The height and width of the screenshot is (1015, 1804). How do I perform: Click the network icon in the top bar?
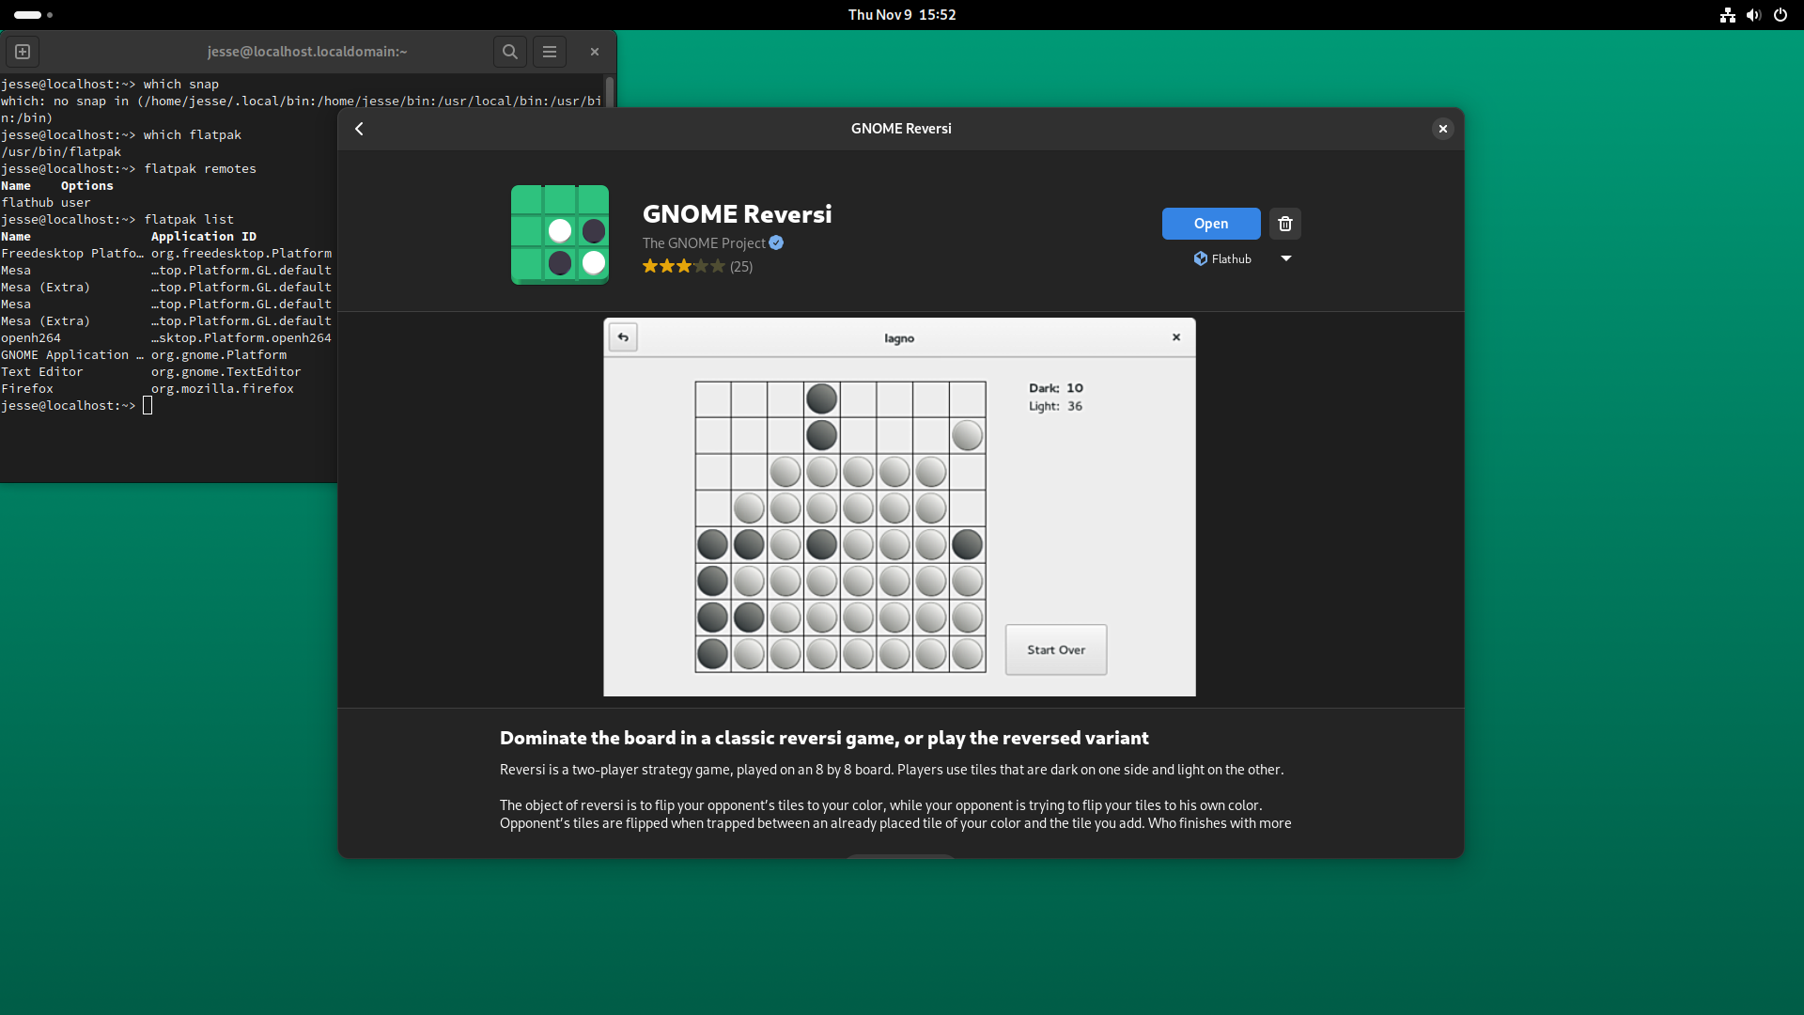(x=1728, y=15)
